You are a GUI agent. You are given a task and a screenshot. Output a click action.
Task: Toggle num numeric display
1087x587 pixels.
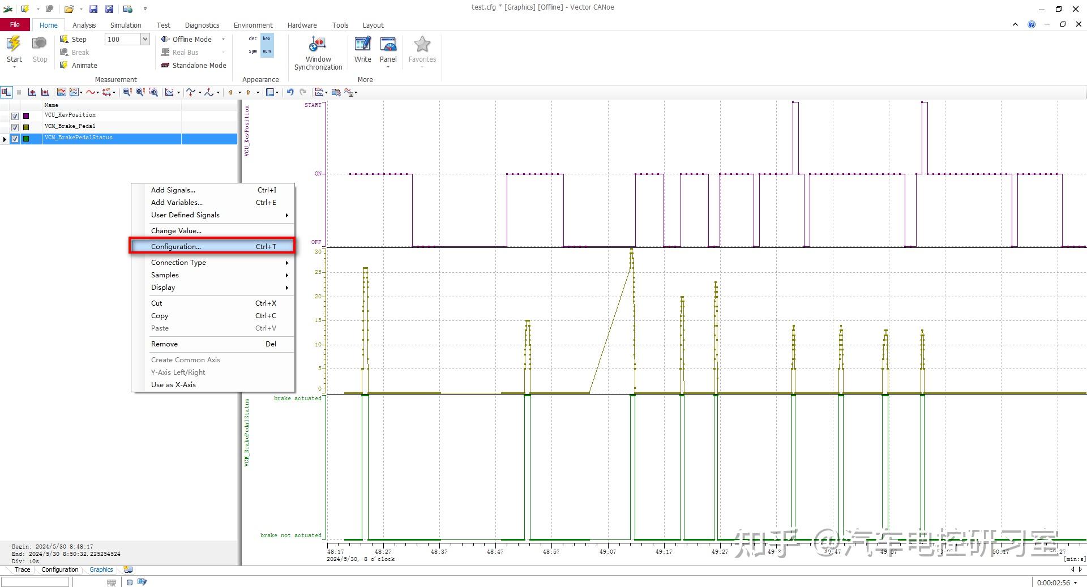coord(267,51)
